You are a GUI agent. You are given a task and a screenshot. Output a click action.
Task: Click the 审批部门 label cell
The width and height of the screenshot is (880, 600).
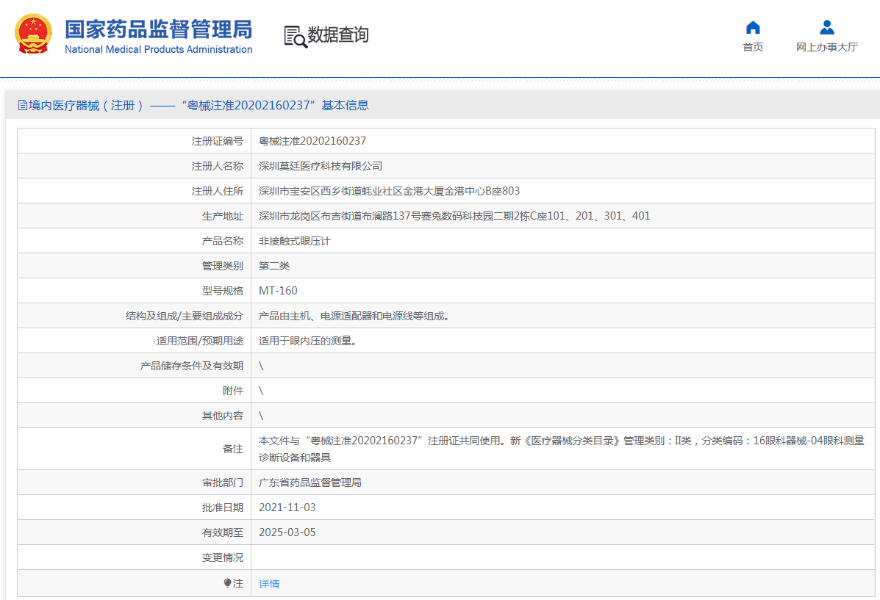(x=134, y=482)
